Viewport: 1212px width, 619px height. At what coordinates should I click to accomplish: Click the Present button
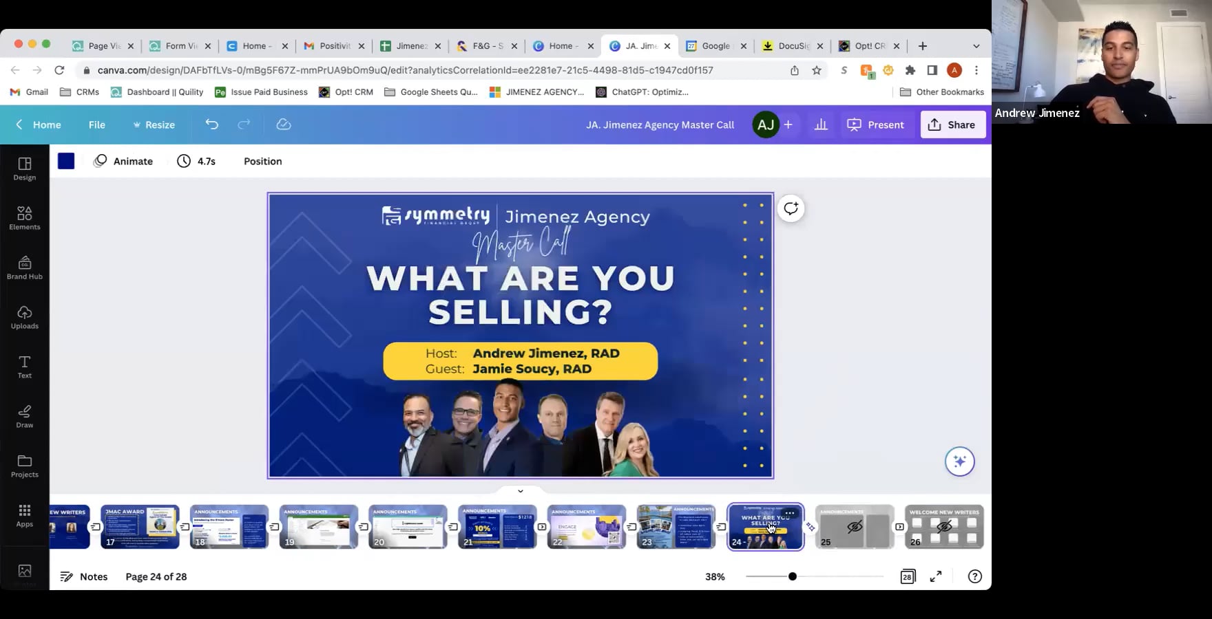tap(876, 124)
